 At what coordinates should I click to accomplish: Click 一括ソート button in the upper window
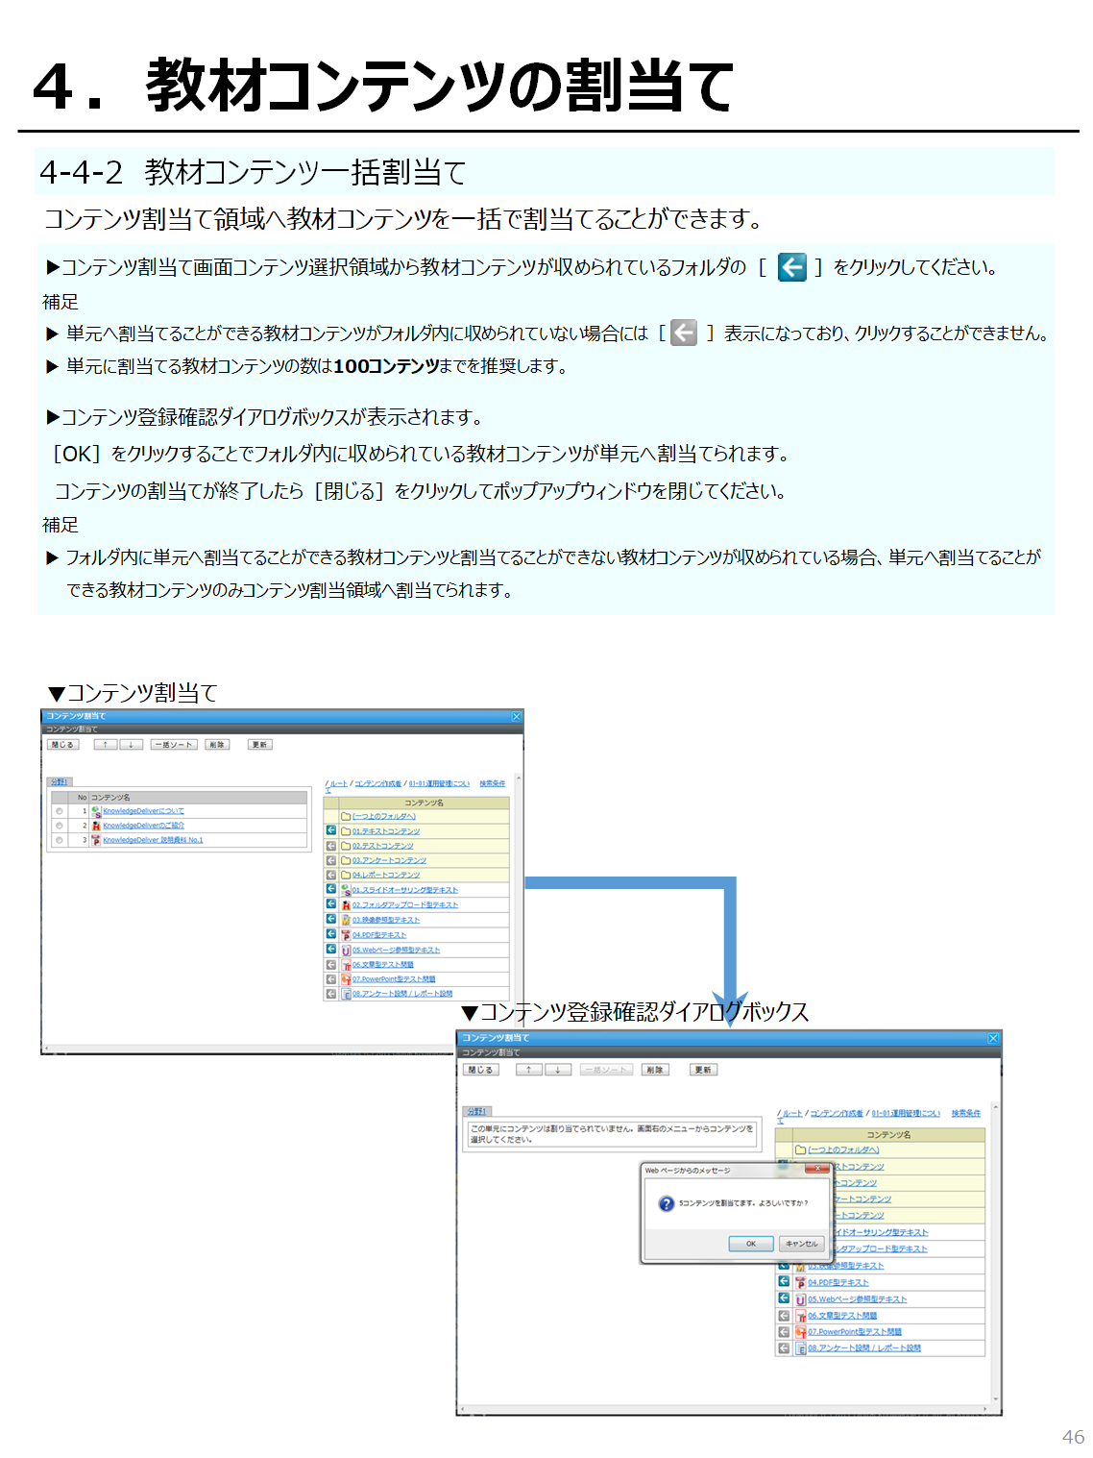[174, 745]
